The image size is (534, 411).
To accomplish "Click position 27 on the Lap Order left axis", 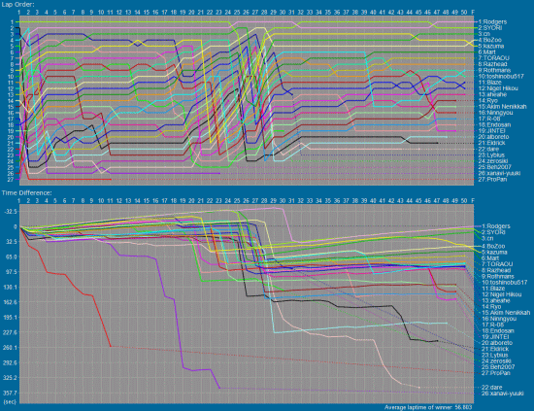I will pos(11,179).
